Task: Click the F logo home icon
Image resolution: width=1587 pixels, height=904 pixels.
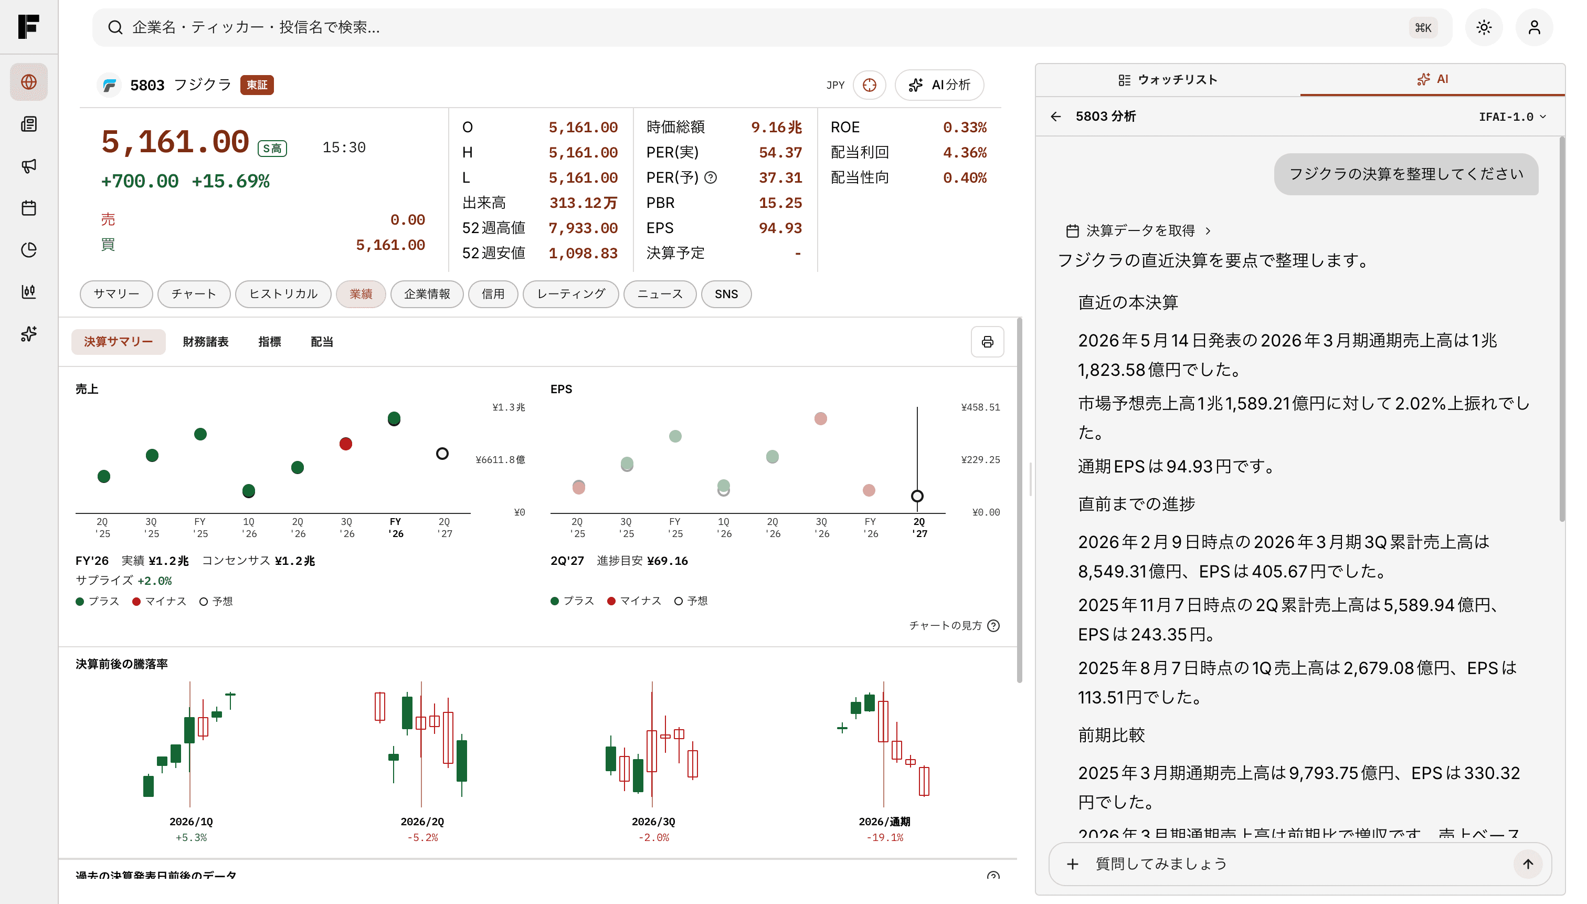Action: click(x=28, y=27)
